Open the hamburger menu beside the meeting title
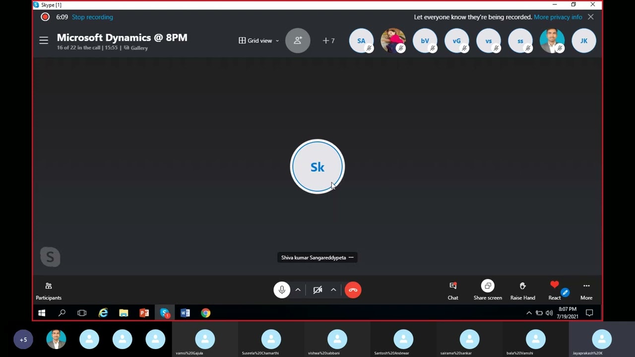 click(44, 41)
